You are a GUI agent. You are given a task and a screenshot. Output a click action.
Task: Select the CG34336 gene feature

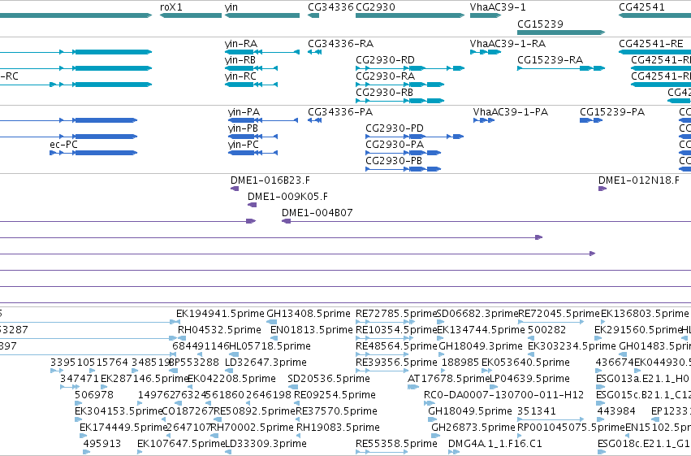tap(313, 15)
